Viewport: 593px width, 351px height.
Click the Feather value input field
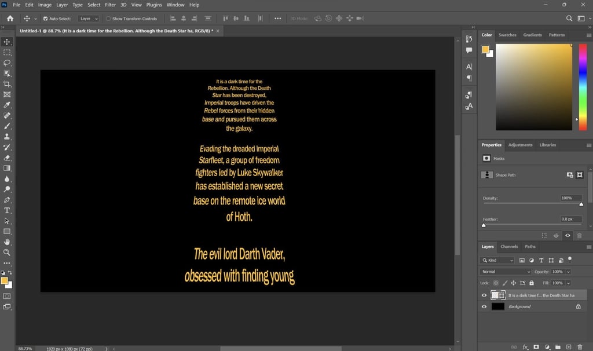tap(571, 219)
